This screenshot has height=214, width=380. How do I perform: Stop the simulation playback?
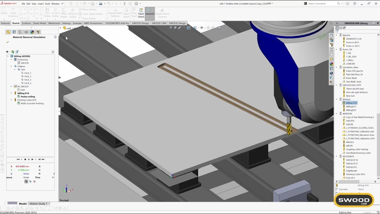[x=25, y=159]
